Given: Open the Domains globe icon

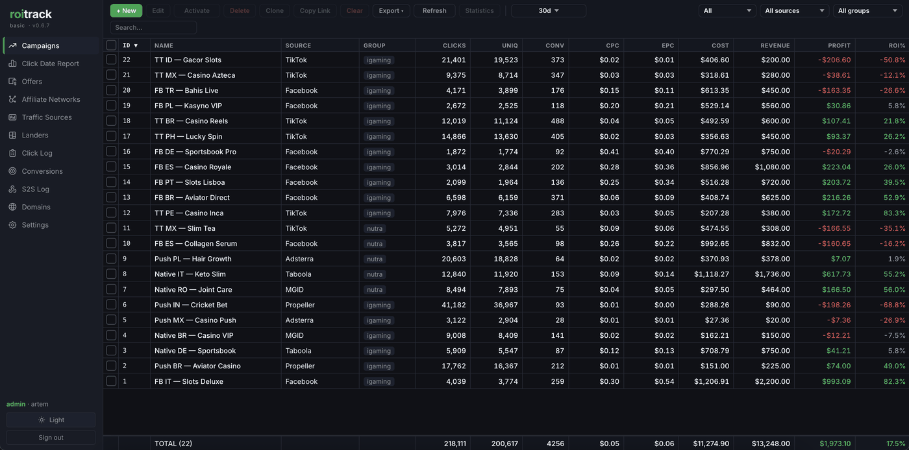Looking at the screenshot, I should click(x=12, y=207).
